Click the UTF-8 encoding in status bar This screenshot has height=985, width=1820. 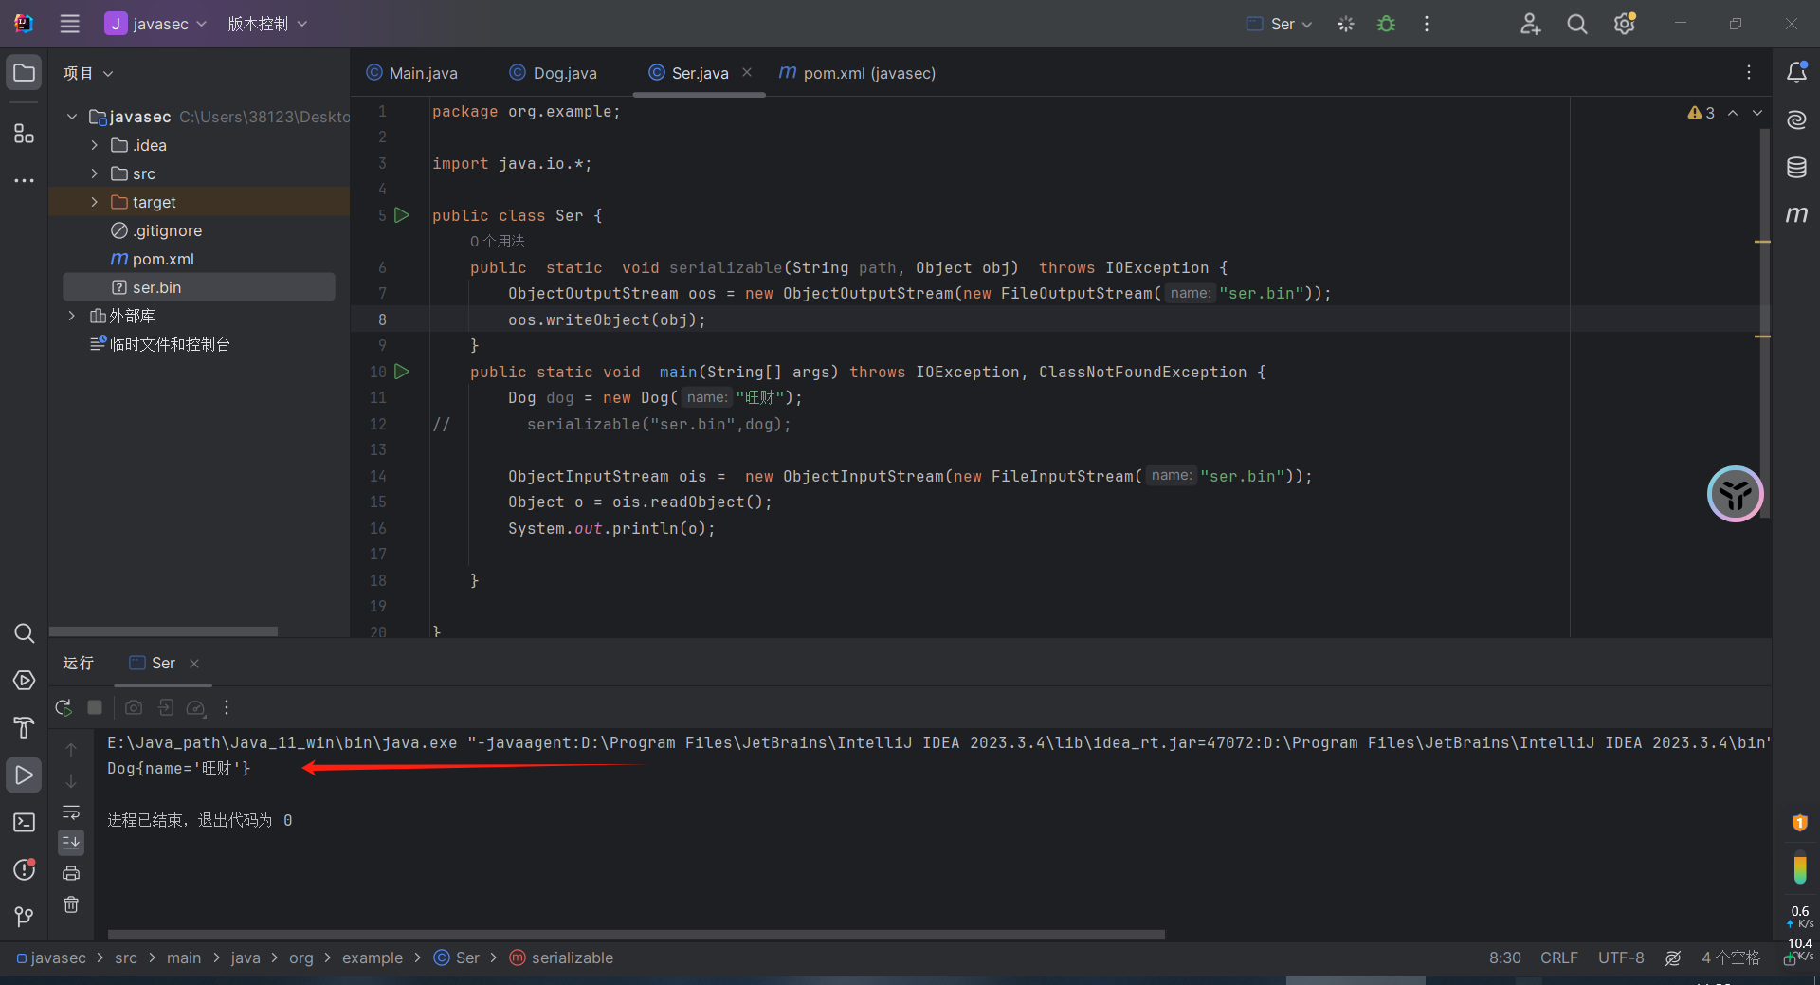click(x=1620, y=958)
